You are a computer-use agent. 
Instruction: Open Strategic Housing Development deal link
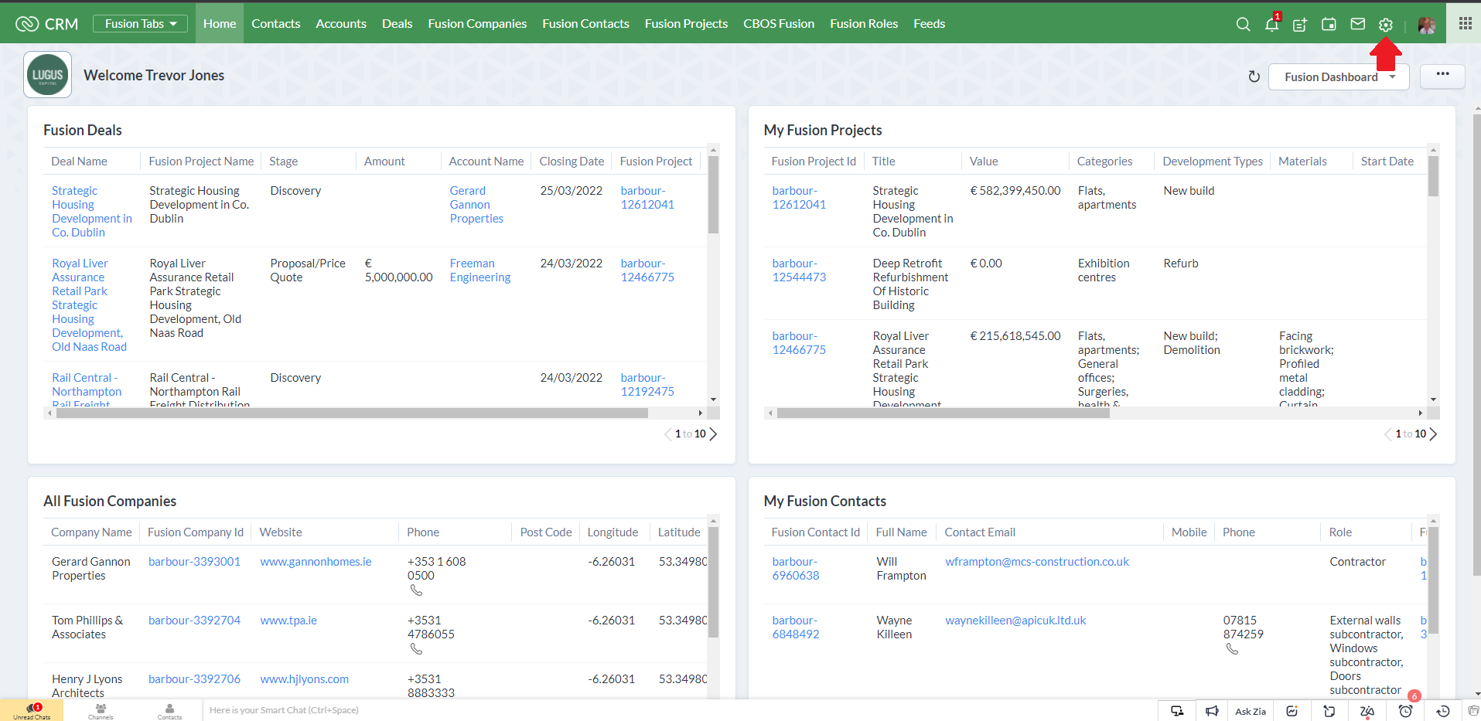92,212
